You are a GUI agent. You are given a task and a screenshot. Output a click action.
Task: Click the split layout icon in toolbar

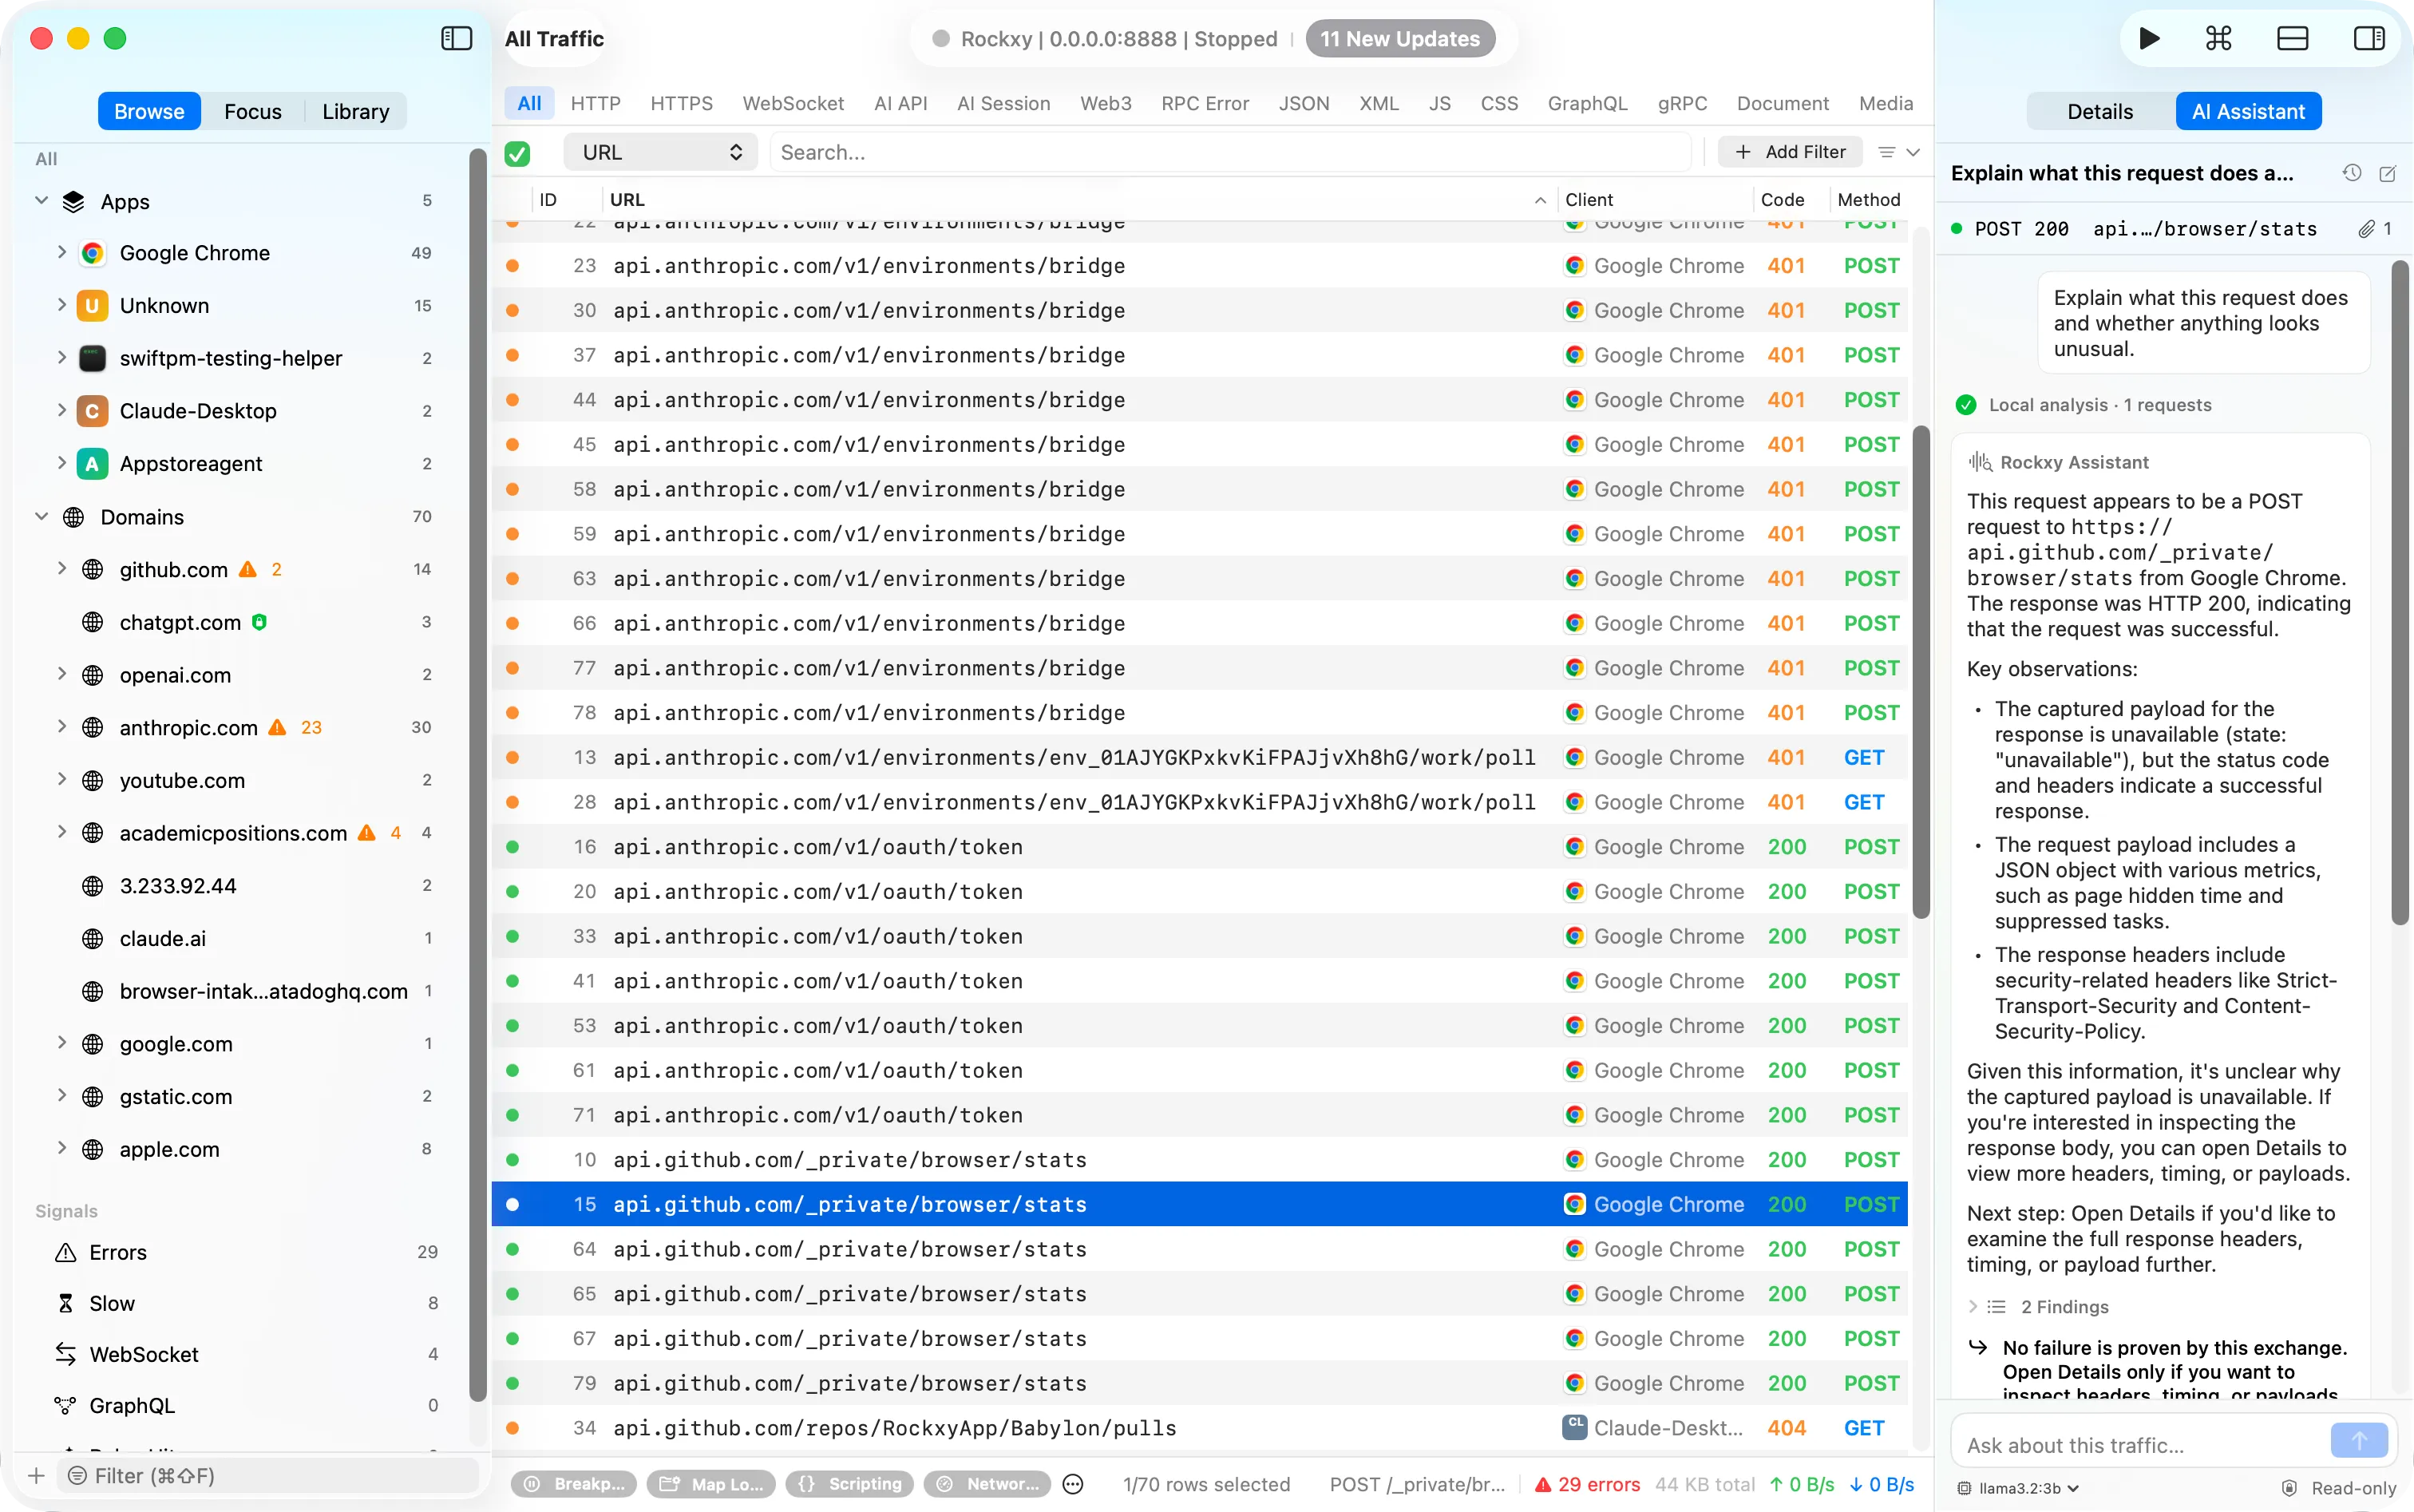click(x=2292, y=38)
